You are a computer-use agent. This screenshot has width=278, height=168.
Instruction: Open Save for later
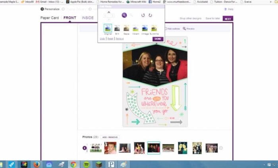(212, 18)
